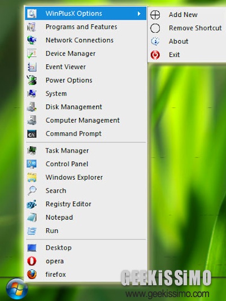
Task: Click the Windows Explorer folder icon
Action: (x=32, y=177)
